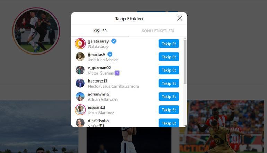The height and width of the screenshot is (153, 267).
Task: Follow hectorzc13 with Takip Et button
Action: 169,83
